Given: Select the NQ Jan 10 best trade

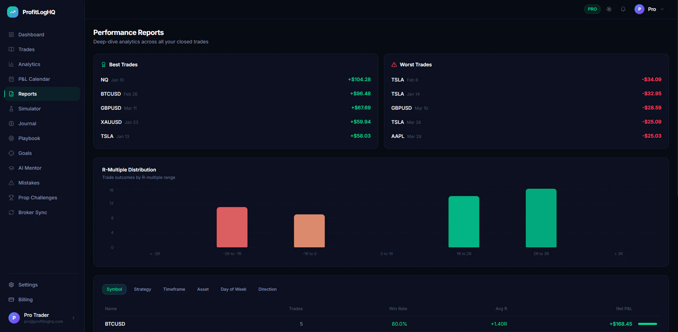Looking at the screenshot, I should [x=236, y=80].
